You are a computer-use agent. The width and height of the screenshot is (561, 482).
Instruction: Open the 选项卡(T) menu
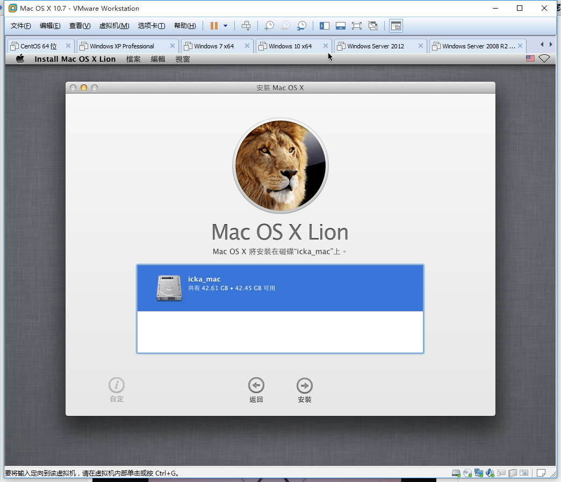click(x=152, y=26)
